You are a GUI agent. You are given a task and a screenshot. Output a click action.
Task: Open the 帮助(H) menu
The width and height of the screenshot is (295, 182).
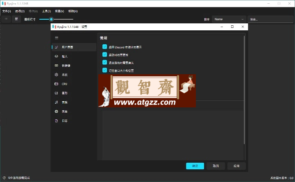73,11
